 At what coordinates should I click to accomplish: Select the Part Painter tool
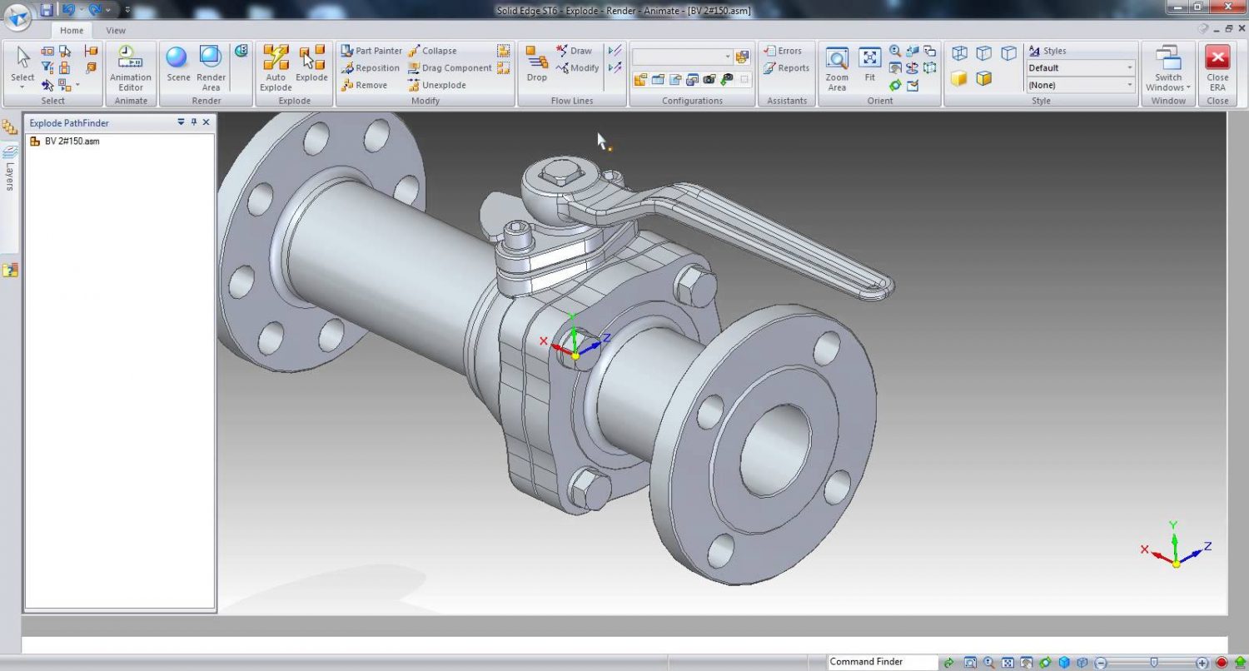tap(371, 51)
